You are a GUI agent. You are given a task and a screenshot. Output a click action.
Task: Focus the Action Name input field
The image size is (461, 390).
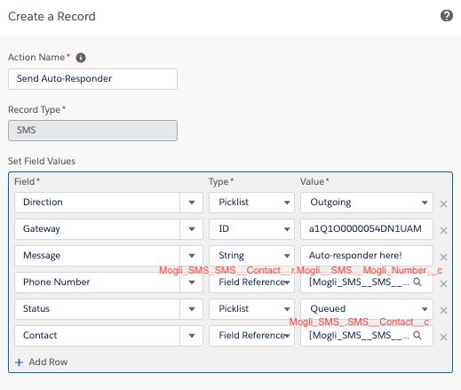92,79
